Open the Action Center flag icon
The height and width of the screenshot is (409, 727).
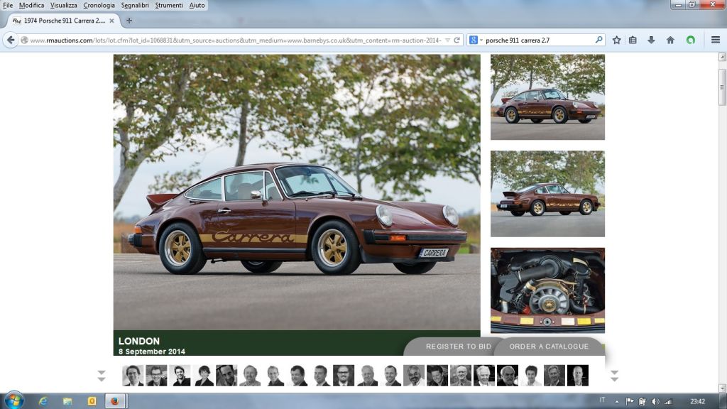click(630, 402)
